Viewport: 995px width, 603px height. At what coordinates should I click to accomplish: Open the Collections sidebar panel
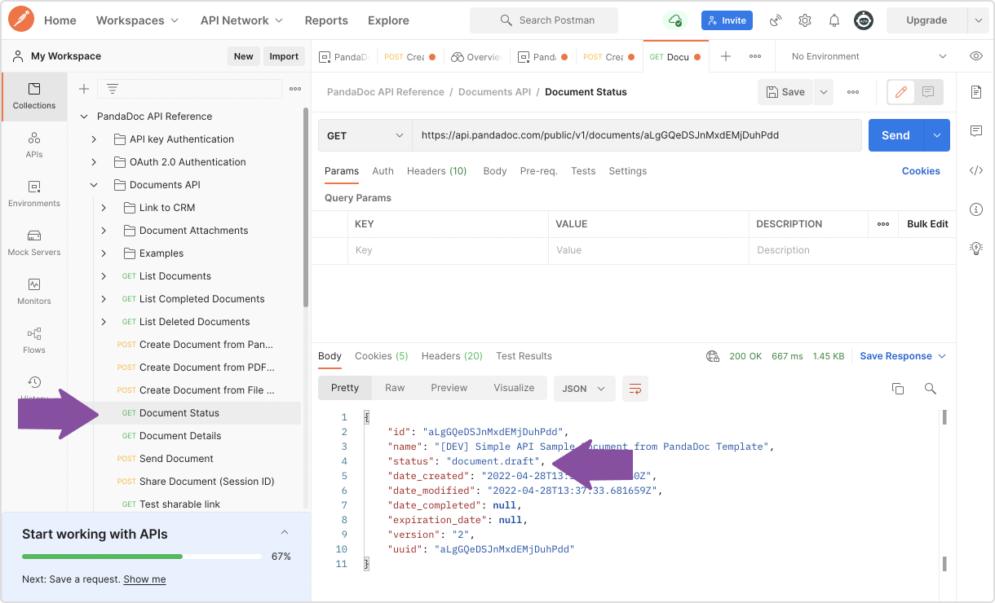34,96
